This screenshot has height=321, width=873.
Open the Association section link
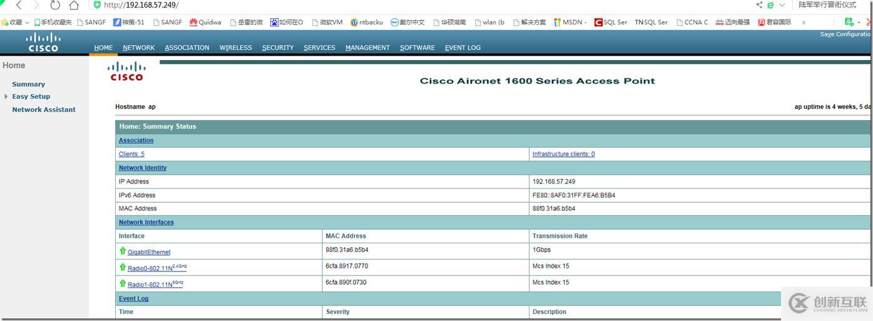136,140
